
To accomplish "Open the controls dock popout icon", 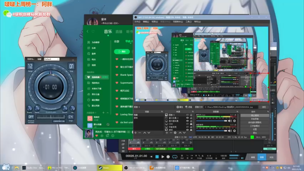I will pos(268,112).
